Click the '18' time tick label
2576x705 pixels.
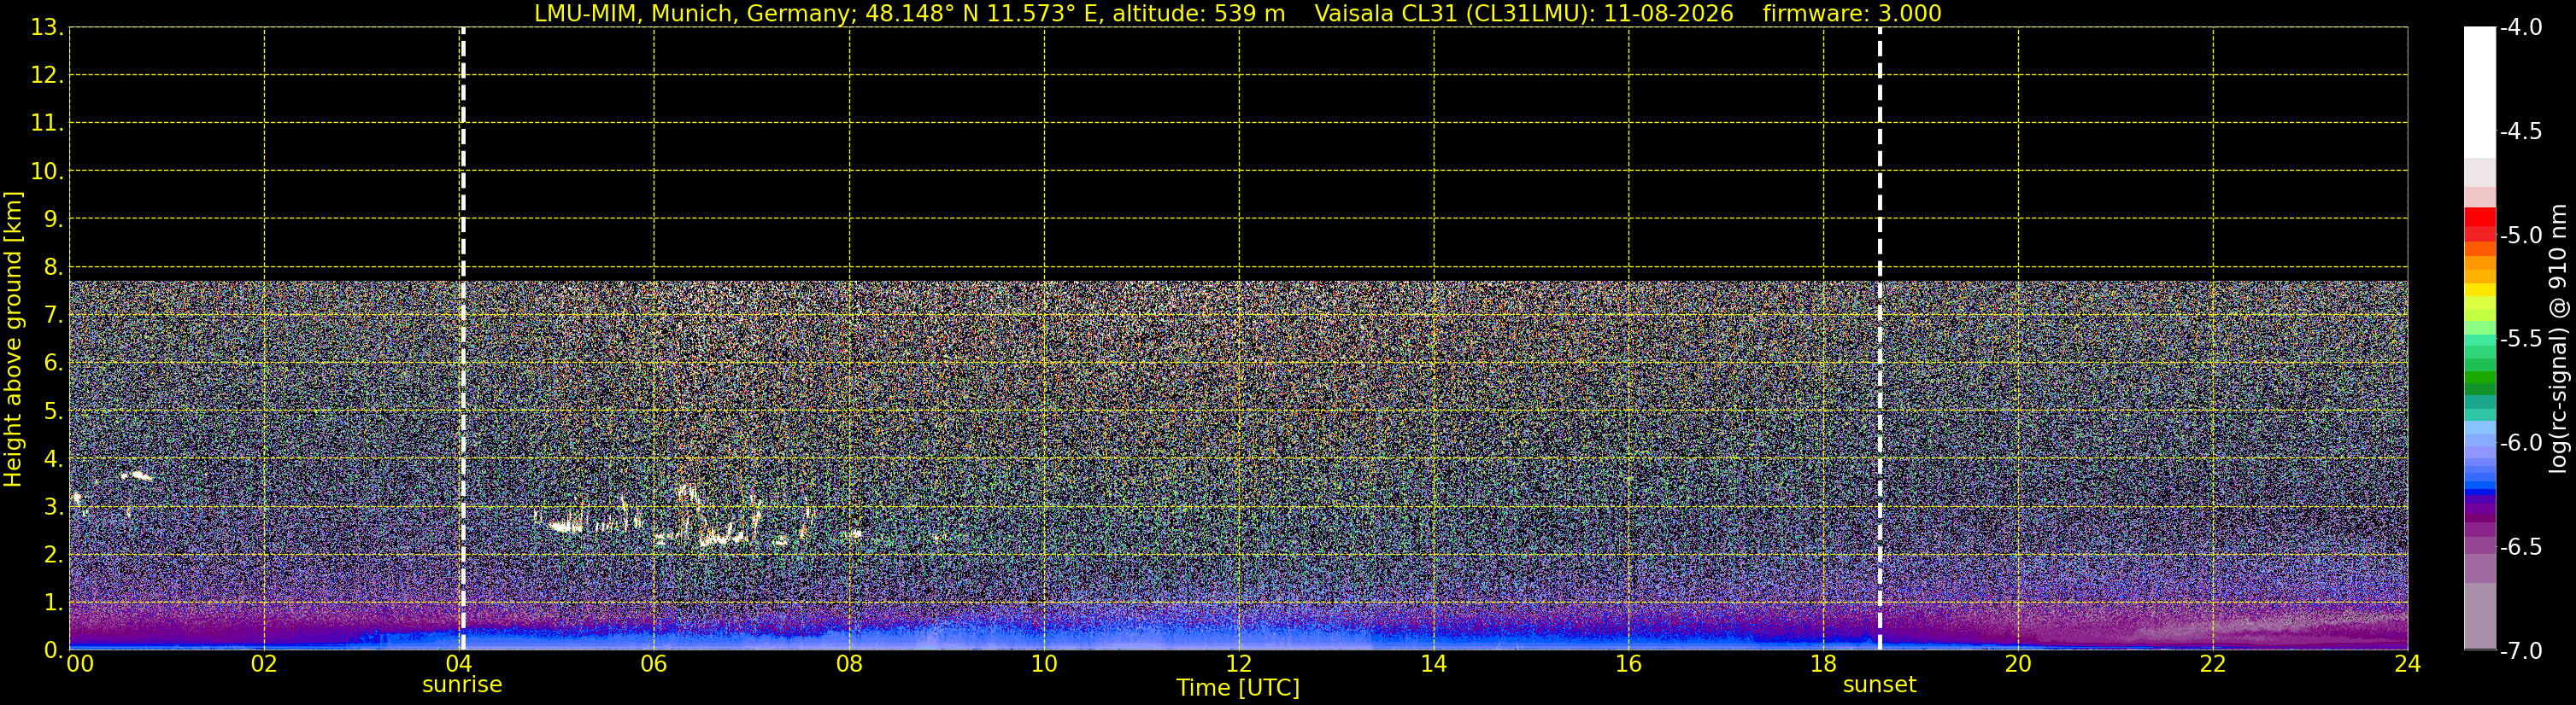click(1824, 665)
